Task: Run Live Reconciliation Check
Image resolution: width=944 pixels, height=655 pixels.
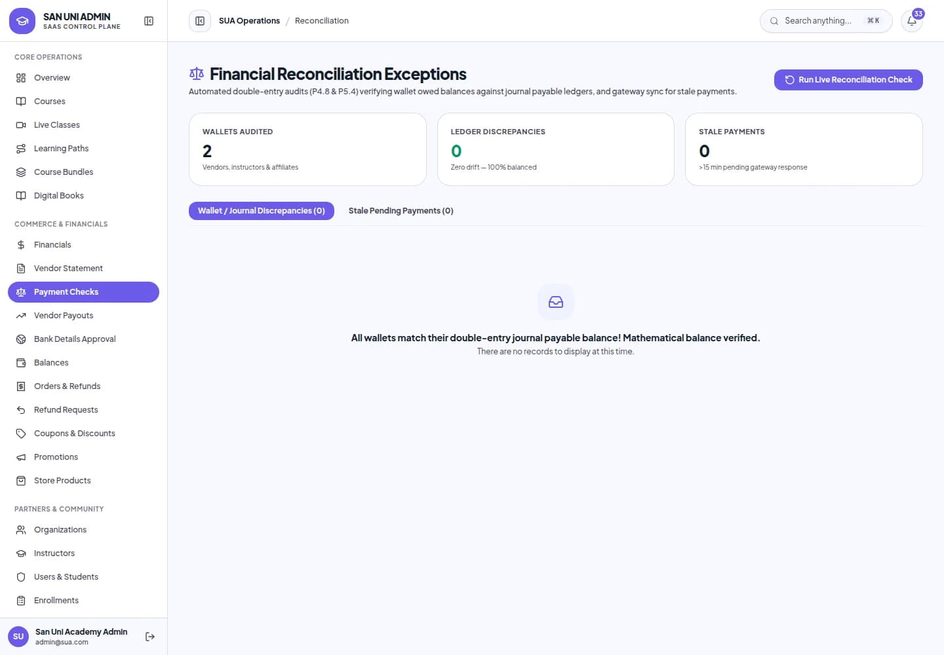Action: coord(848,80)
